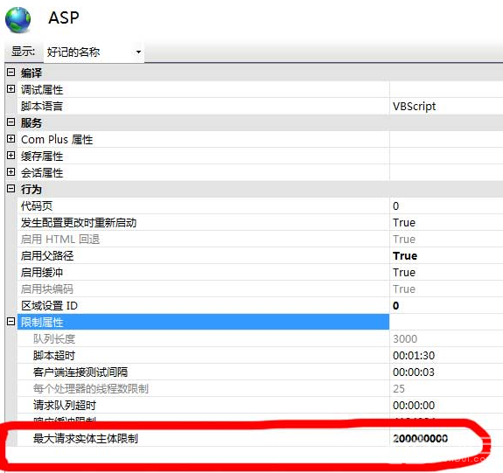This screenshot has width=503, height=473.
Task: Collapse the 服务 section
Action: [10, 122]
